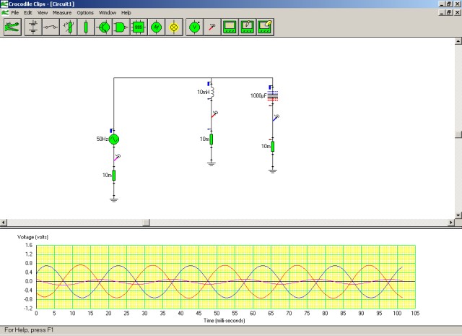This screenshot has width=462, height=336.
Task: Open the Measure menu
Action: [x=62, y=13]
